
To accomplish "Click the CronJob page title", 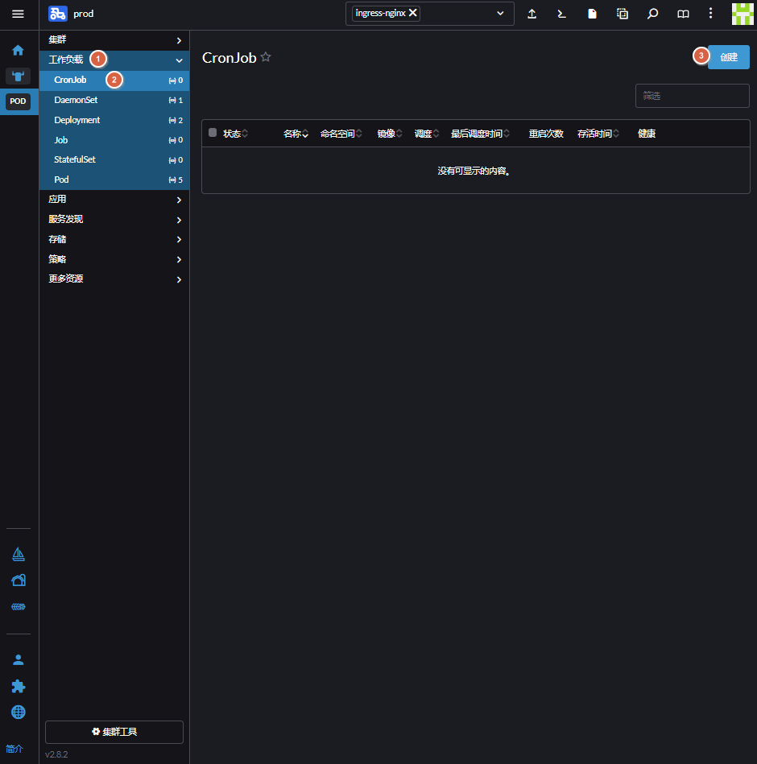I will [x=229, y=57].
